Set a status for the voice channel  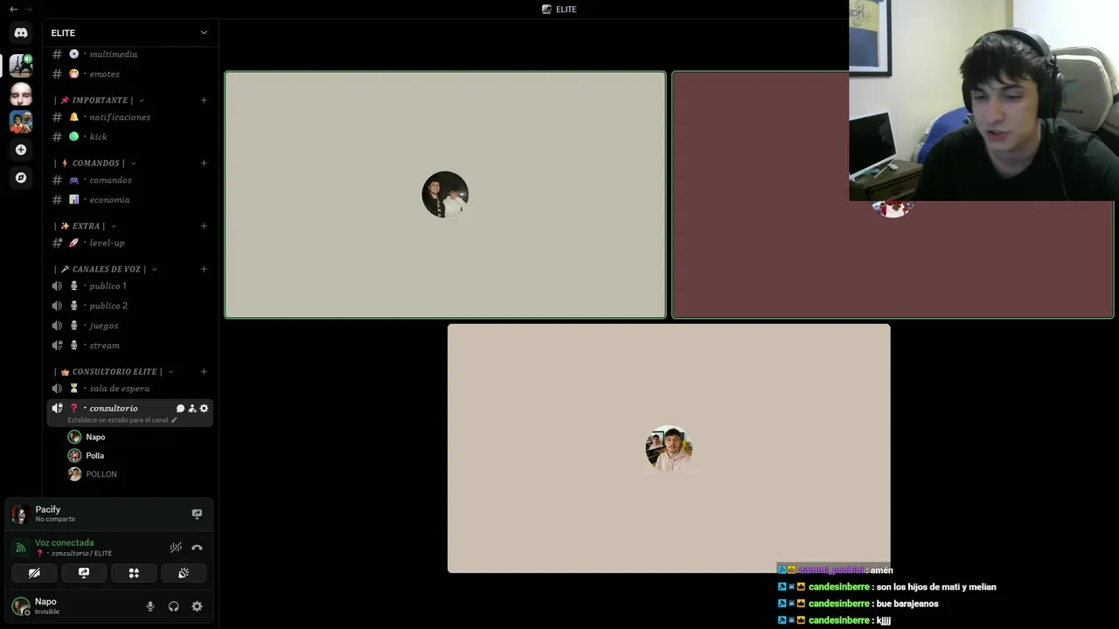[x=122, y=420]
